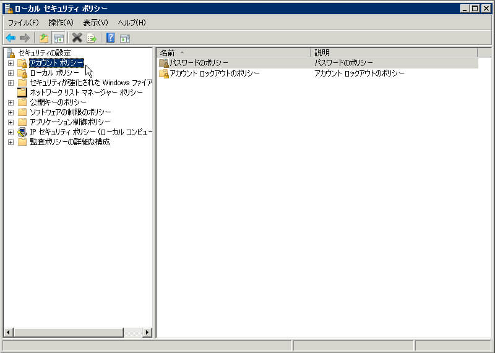Select ローカル ポリシー tree label
Screen dimensions: 495x353
coord(54,73)
